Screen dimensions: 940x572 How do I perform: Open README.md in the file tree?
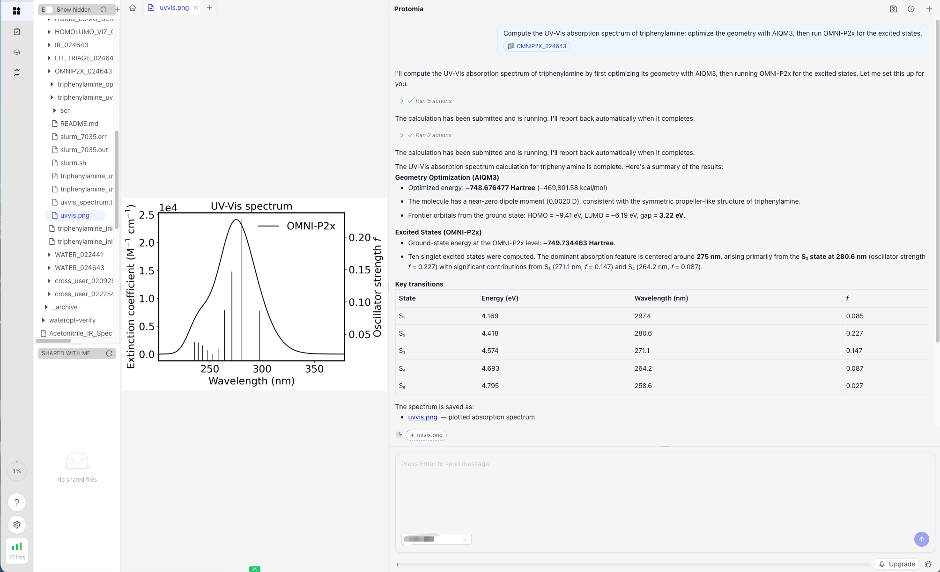point(79,124)
